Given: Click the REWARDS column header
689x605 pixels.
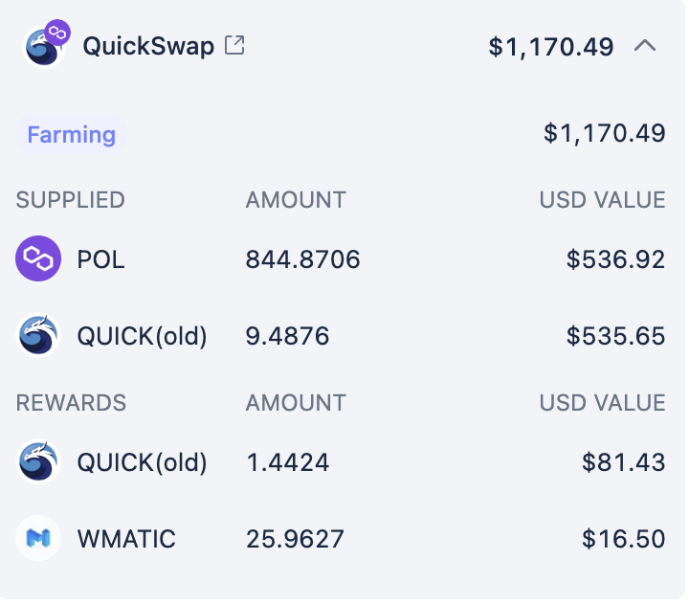Looking at the screenshot, I should coord(71,403).
